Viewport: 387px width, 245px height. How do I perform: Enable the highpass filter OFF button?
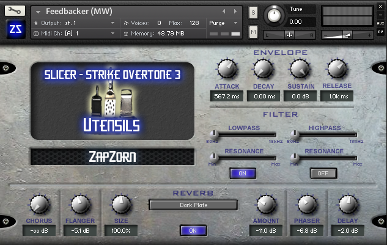click(323, 173)
